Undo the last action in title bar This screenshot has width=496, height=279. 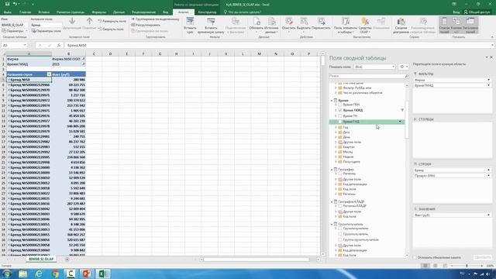(x=15, y=4)
